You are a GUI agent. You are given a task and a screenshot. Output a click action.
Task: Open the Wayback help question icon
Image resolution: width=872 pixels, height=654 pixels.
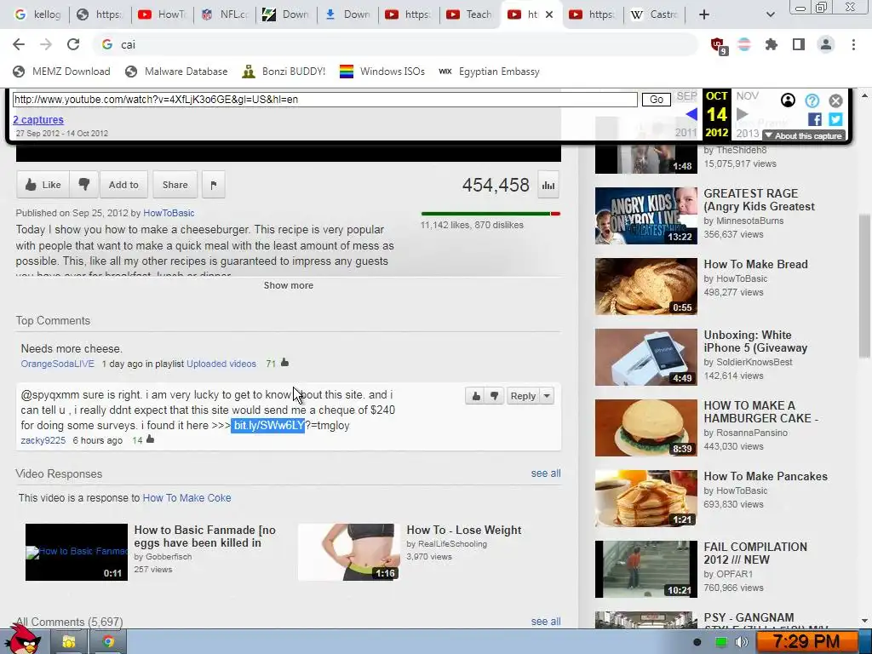(812, 100)
